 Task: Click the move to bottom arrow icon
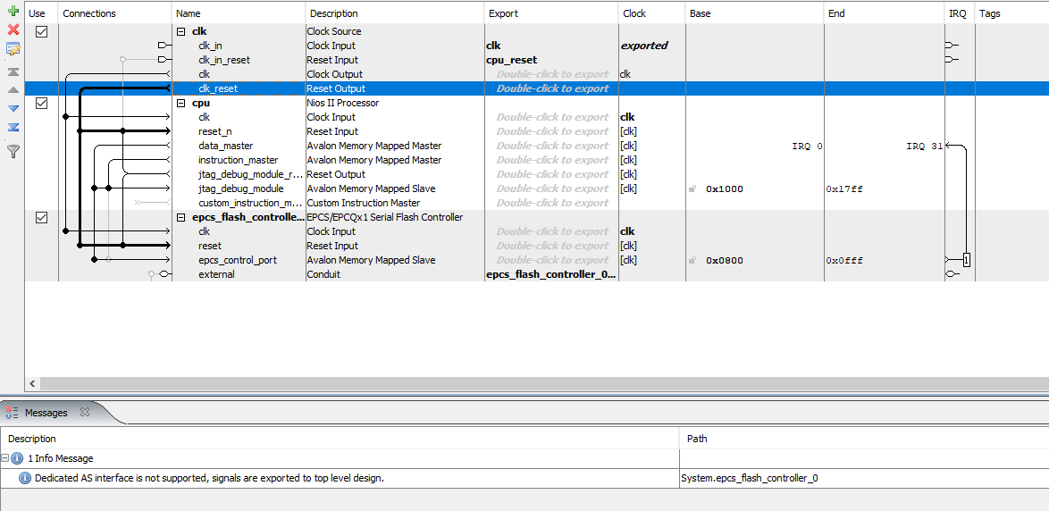click(x=13, y=127)
